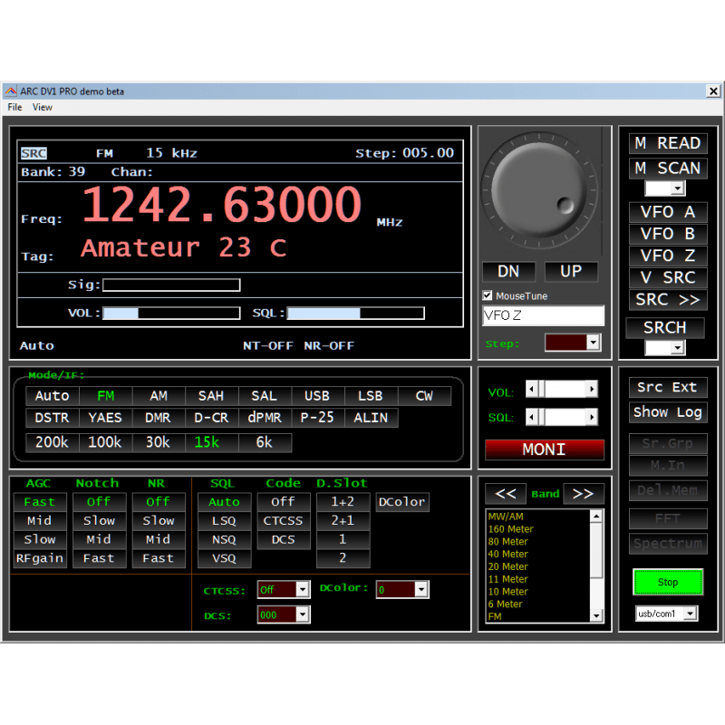This screenshot has width=725, height=725.
Task: Click the SQL level bar in display
Action: click(355, 314)
